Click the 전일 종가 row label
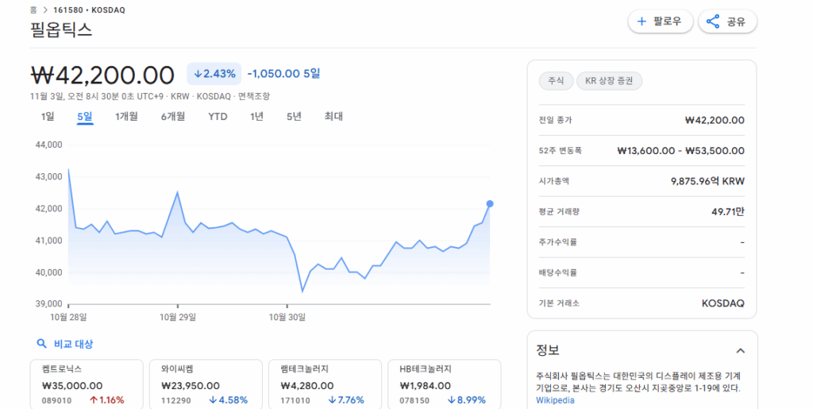The height and width of the screenshot is (409, 813). [555, 120]
